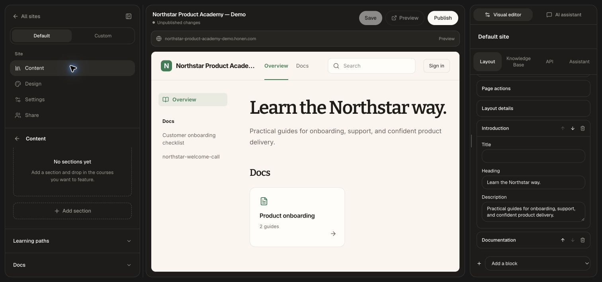Viewport: 602px width, 282px height.
Task: Move Introduction block down arrow
Action: pyautogui.click(x=573, y=128)
